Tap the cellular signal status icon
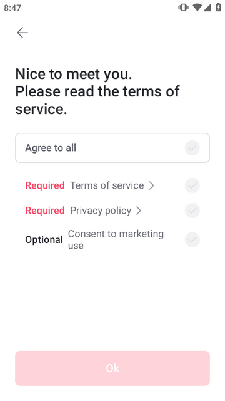The image size is (225, 401). pos(207,8)
